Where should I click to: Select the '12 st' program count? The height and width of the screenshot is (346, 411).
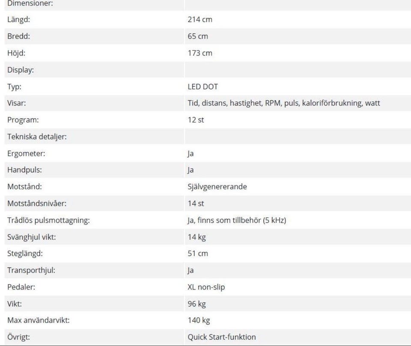tap(196, 120)
